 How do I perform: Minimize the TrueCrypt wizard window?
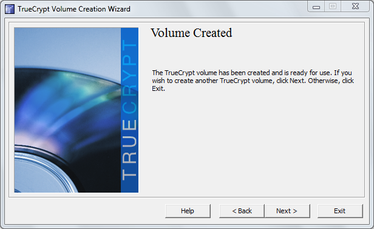(316, 7)
